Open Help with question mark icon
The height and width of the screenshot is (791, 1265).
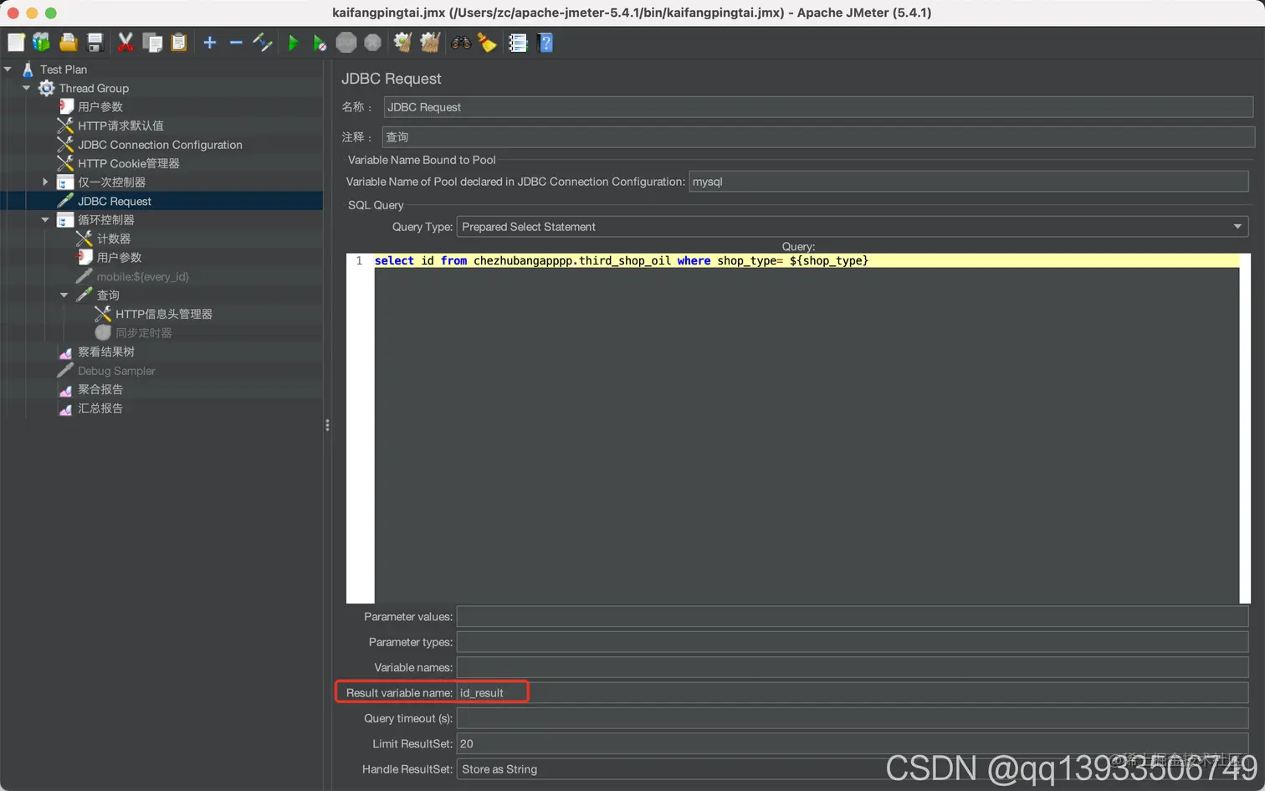545,43
